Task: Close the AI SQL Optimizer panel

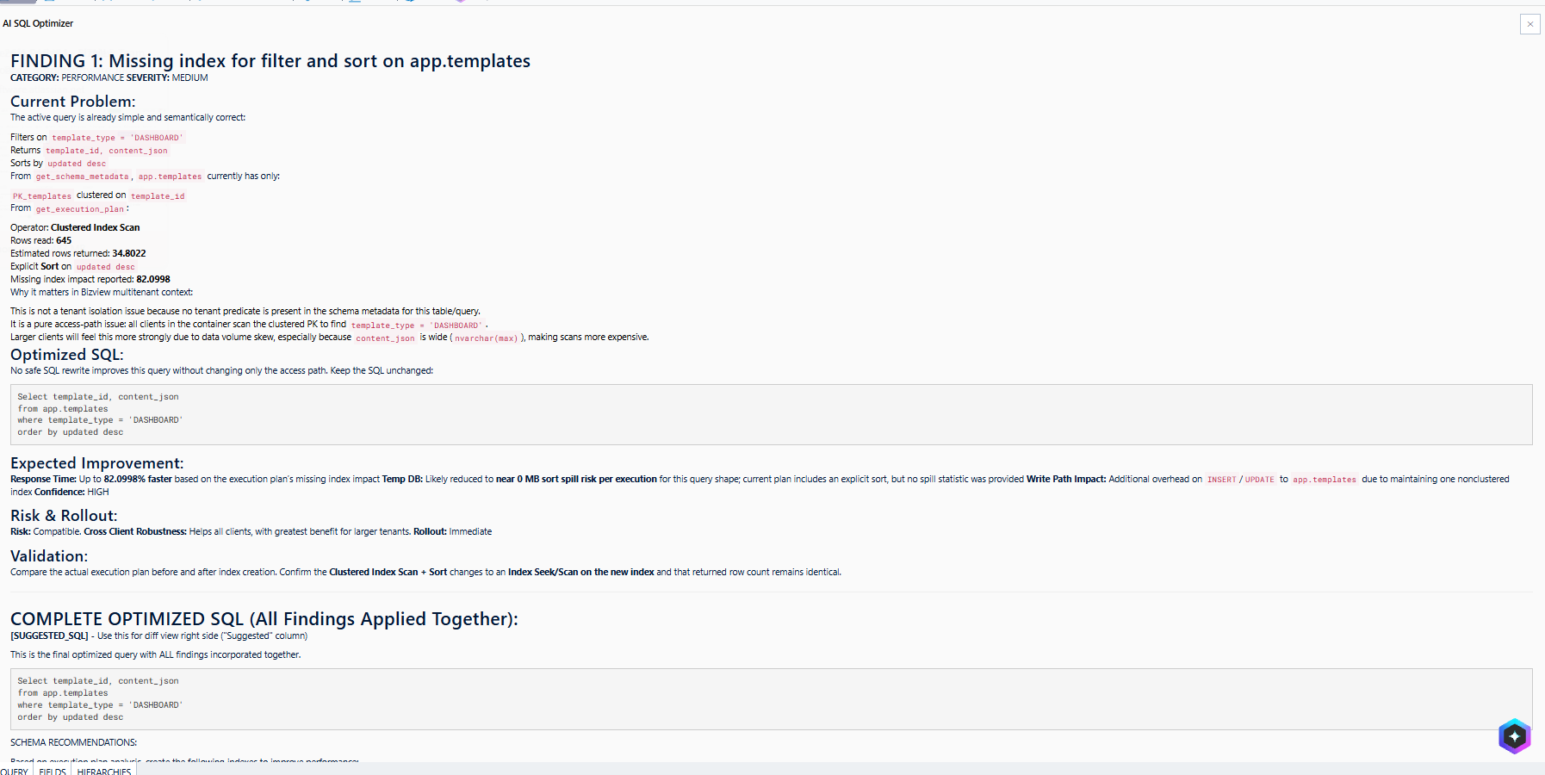Action: [x=1529, y=24]
